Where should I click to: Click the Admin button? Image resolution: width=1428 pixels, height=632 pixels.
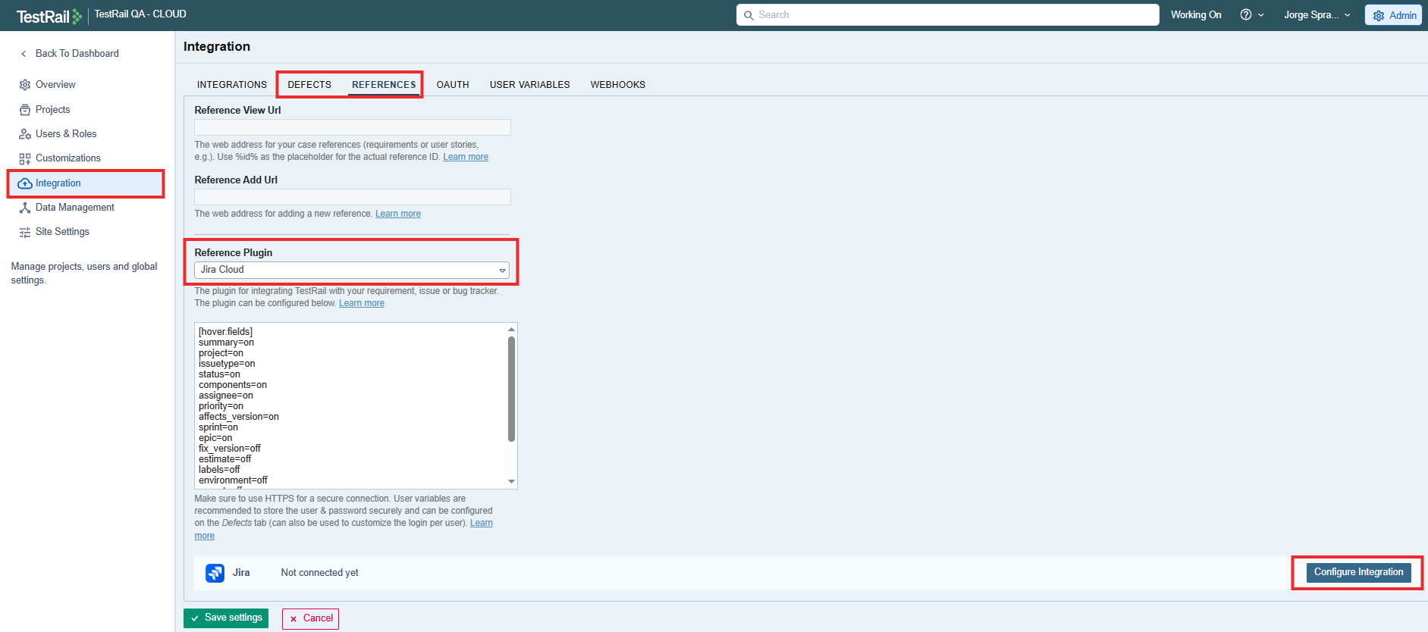pyautogui.click(x=1393, y=15)
